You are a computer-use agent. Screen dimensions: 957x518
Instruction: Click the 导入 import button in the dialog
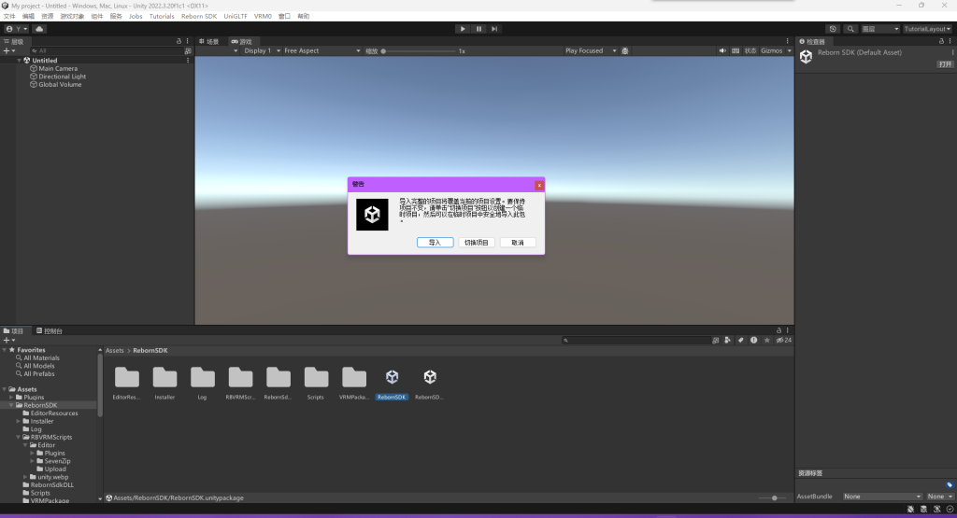[435, 242]
